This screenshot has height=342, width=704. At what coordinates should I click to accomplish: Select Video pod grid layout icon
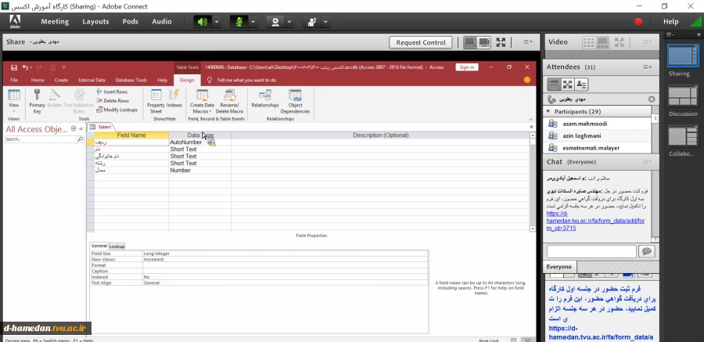pos(588,42)
